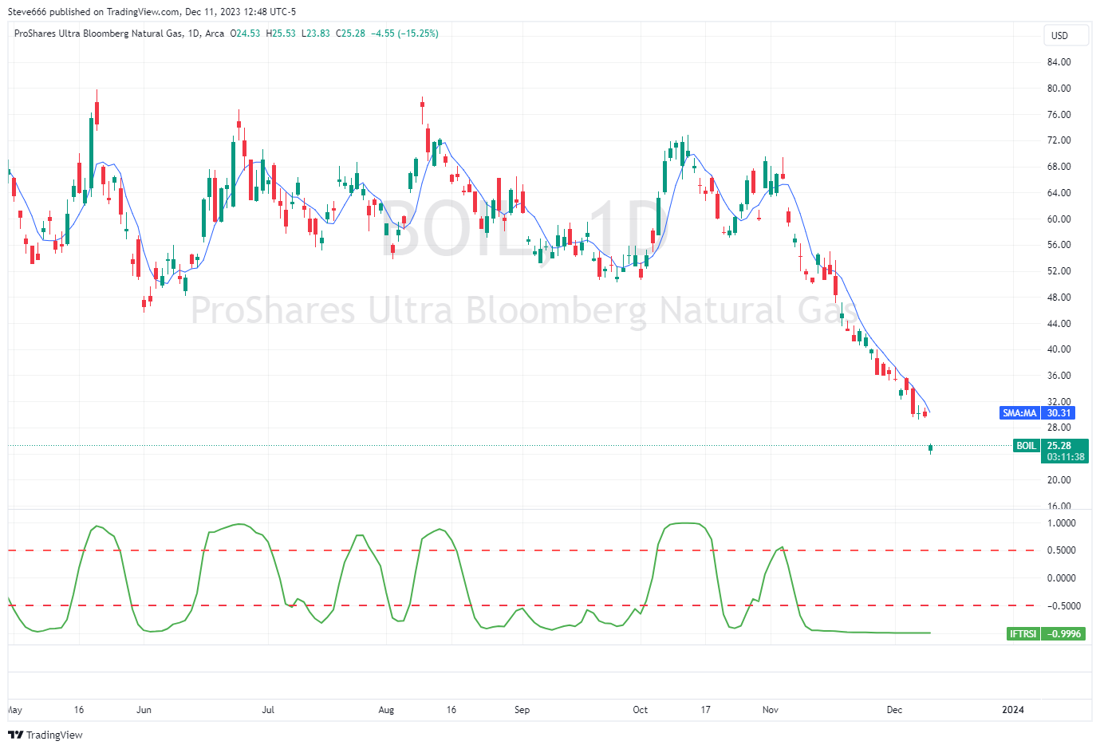Click the 20.00 price axis label
The width and height of the screenshot is (1100, 749).
click(1059, 480)
